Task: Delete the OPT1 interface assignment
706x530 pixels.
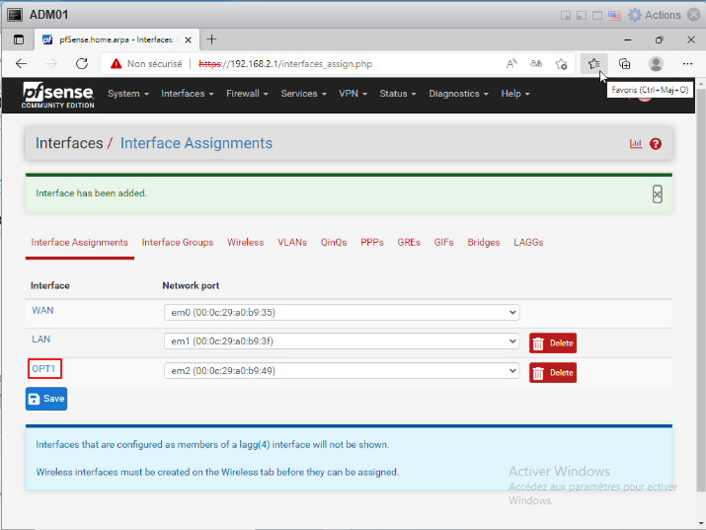Action: 553,373
